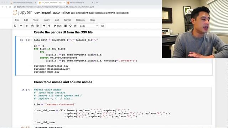
Task: Go back in browser
Action: pos(2,7)
